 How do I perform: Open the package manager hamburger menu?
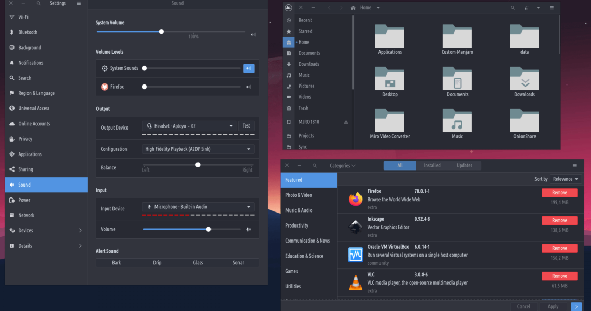[574, 166]
